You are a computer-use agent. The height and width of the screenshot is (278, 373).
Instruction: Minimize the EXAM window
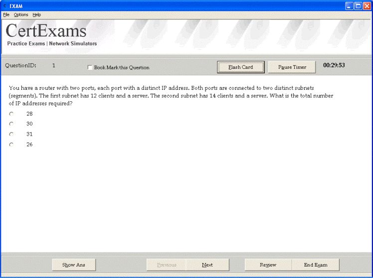point(349,6)
